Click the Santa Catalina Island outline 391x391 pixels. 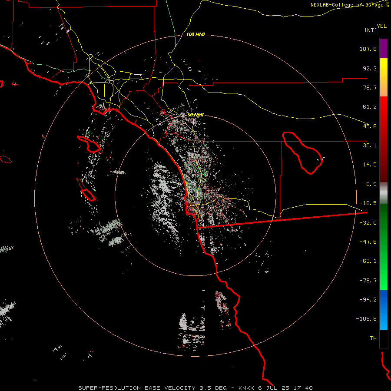pyautogui.click(x=89, y=144)
